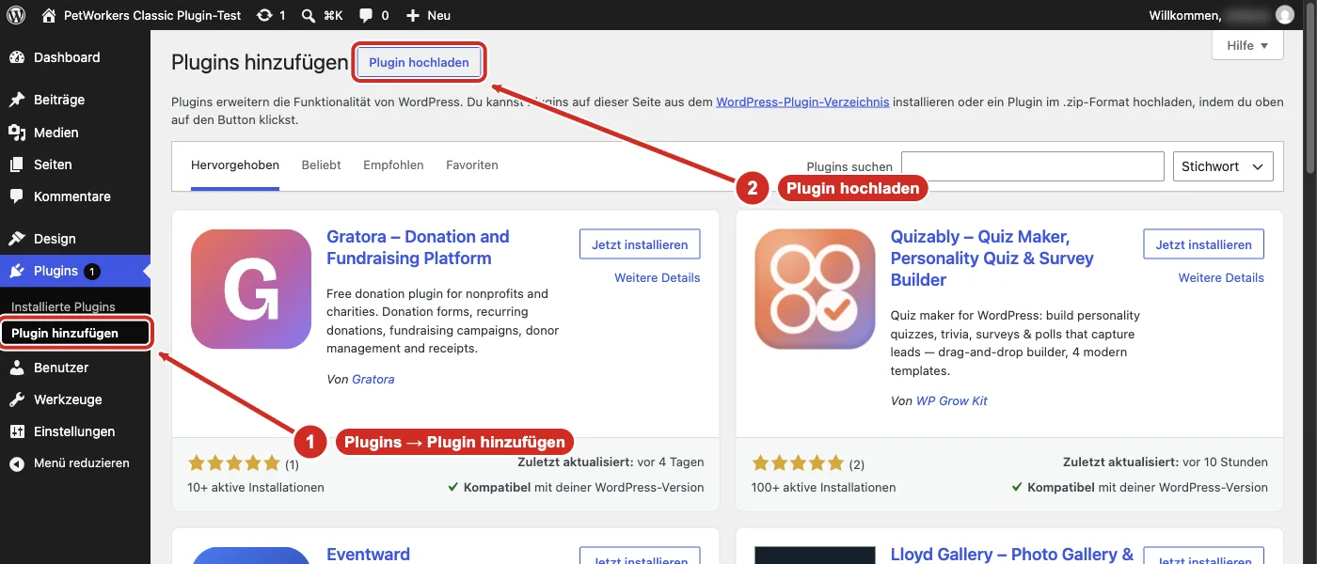Focus the Plugins suchen input field
1317x564 pixels.
point(1033,166)
